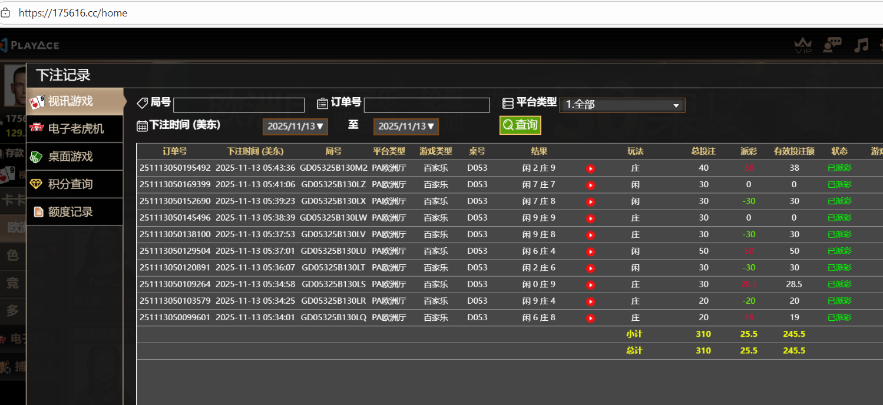Click the 局号 input field
Image resolution: width=883 pixels, height=405 pixels.
239,105
